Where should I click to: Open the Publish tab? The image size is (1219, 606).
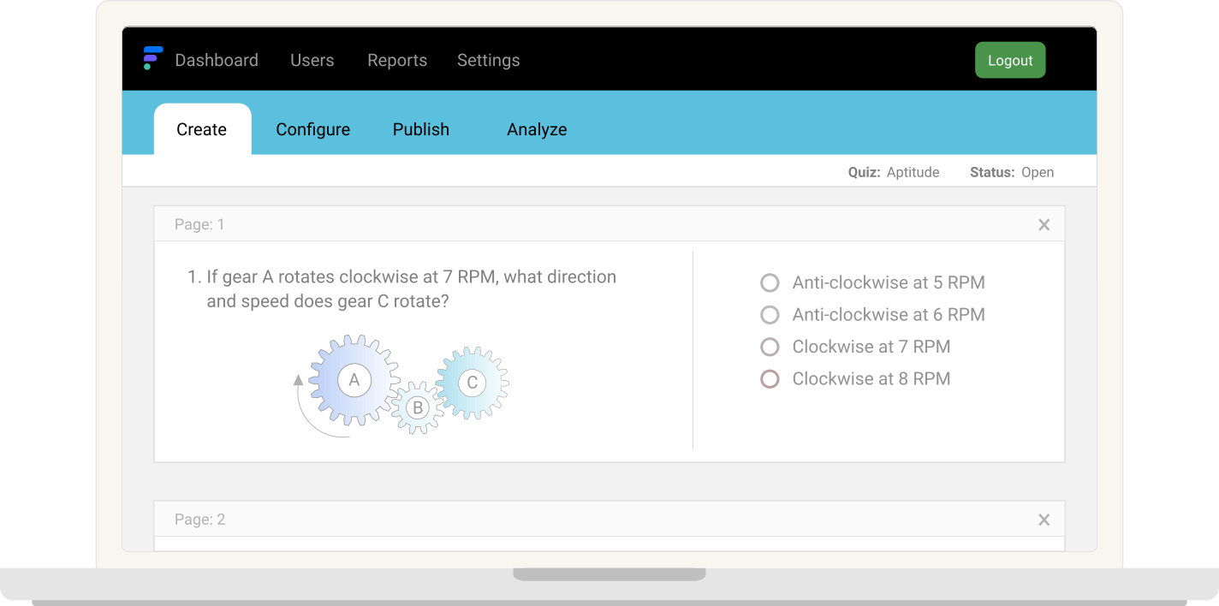coord(421,129)
